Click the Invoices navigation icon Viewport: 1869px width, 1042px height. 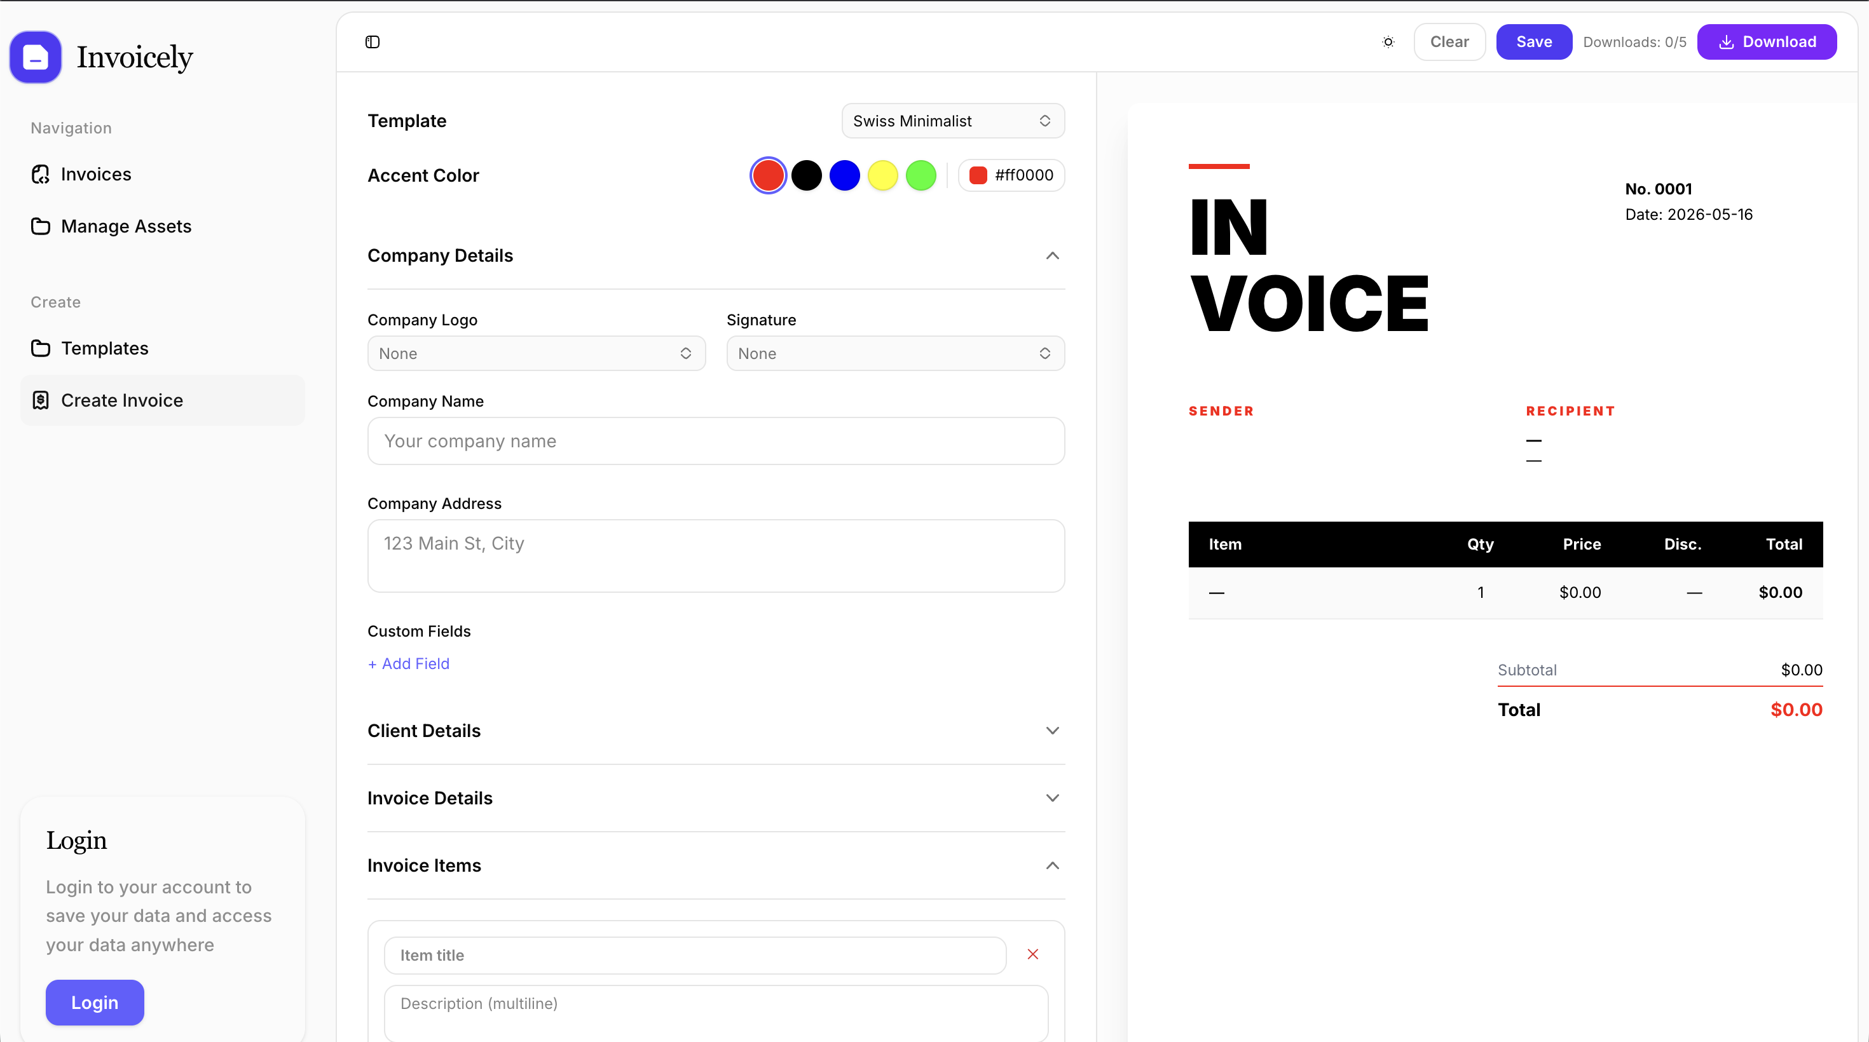pyautogui.click(x=41, y=174)
